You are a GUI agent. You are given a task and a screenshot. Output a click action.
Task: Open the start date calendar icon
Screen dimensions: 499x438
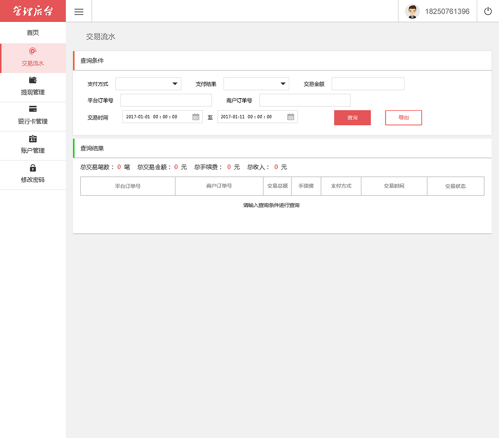click(196, 117)
